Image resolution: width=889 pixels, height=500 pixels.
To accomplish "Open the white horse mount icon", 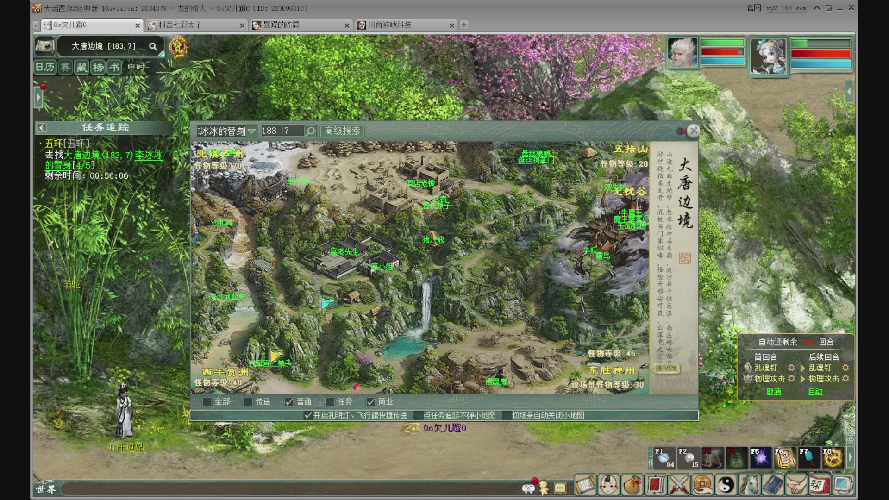I will coord(750,485).
